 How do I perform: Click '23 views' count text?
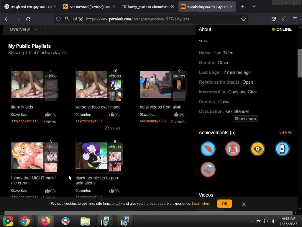112,128
